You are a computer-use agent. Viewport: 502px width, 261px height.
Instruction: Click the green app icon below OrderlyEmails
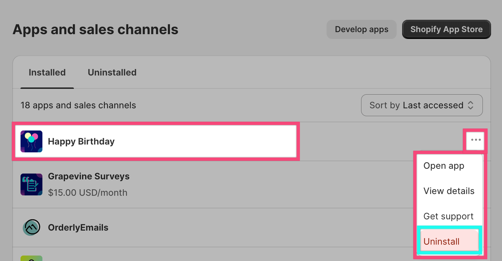pyautogui.click(x=31, y=258)
